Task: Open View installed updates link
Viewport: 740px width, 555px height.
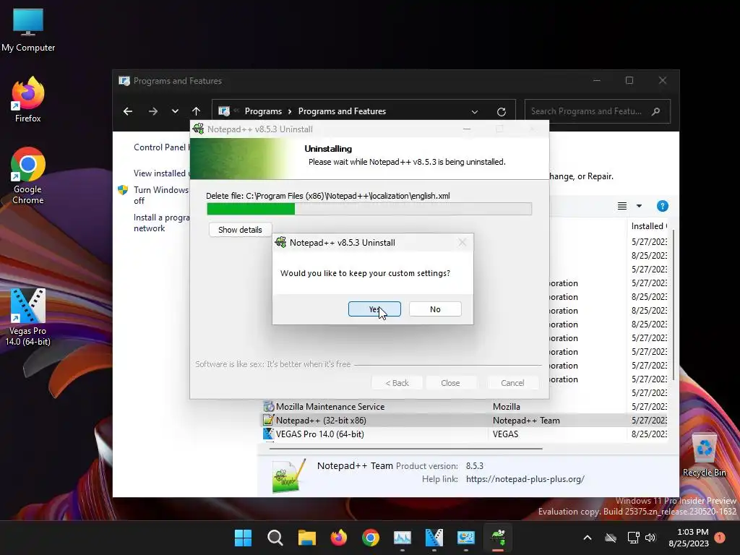Action: tap(161, 173)
